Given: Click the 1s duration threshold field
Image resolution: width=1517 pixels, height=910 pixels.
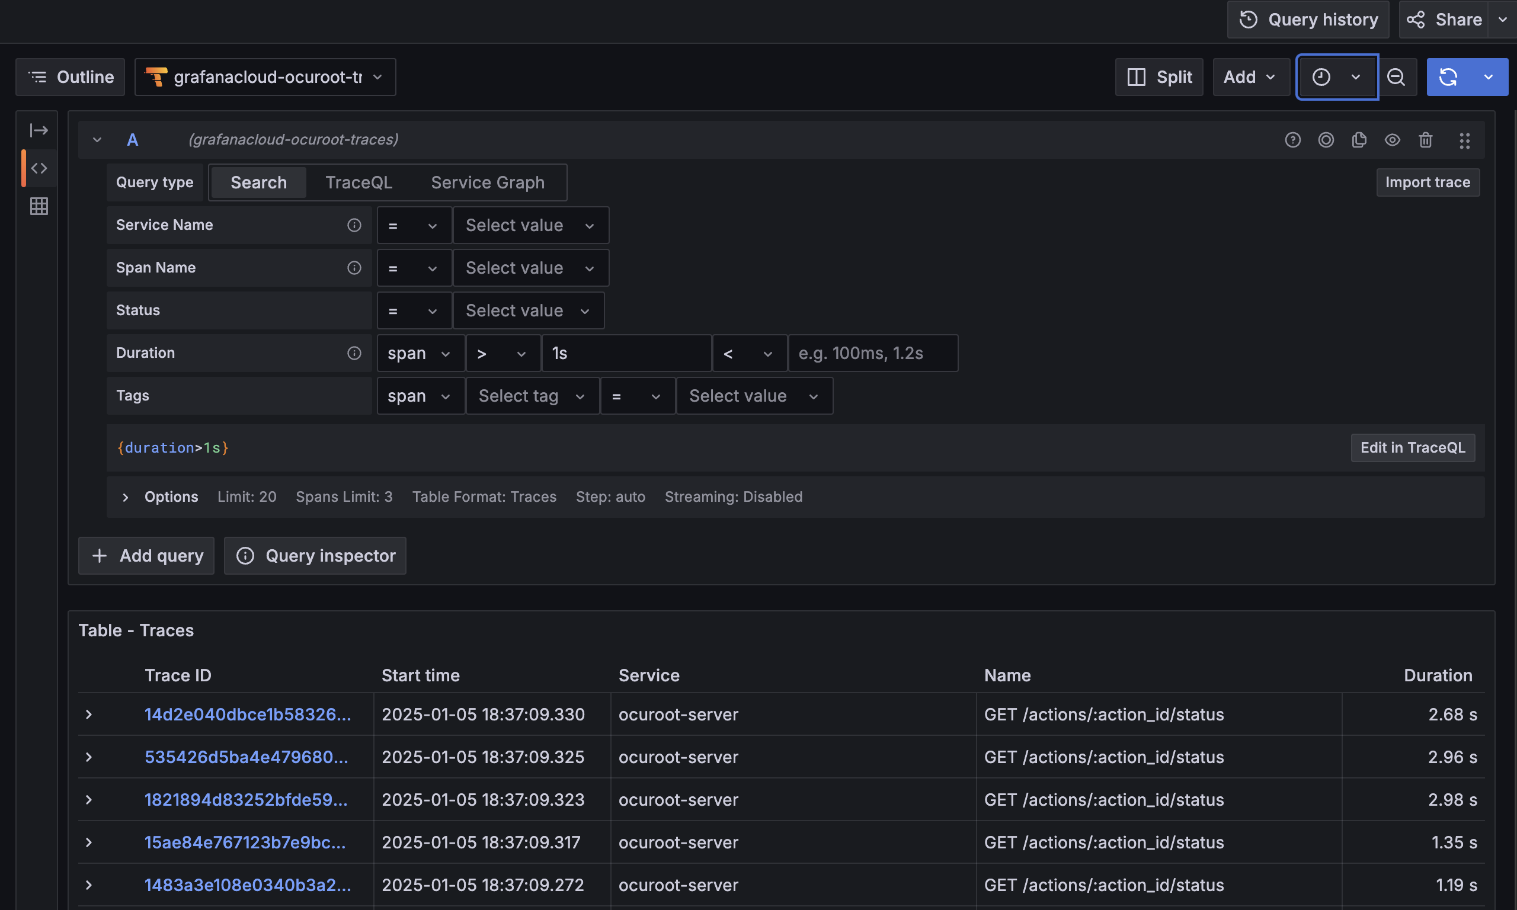Looking at the screenshot, I should 626,353.
